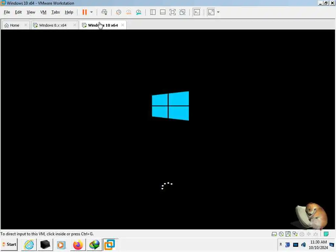Viewport: 336px width, 252px height.
Task: Select the VMware Workstation taskbar button
Action: pos(110,245)
